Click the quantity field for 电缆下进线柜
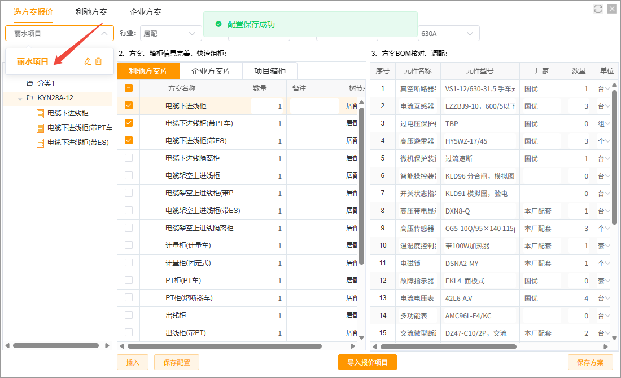The width and height of the screenshot is (621, 378). tap(267, 106)
